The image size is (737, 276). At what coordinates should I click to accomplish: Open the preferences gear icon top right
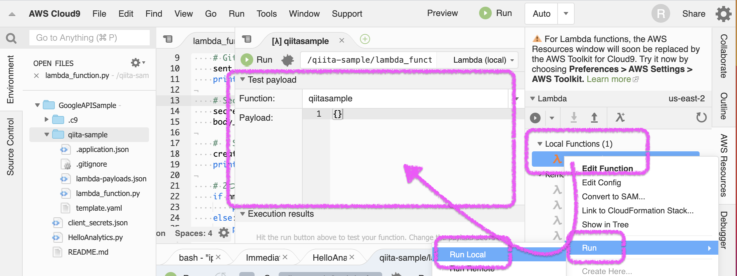[x=723, y=14]
